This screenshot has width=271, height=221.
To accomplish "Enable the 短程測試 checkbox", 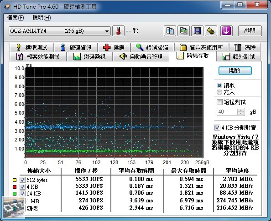I will (x=219, y=102).
